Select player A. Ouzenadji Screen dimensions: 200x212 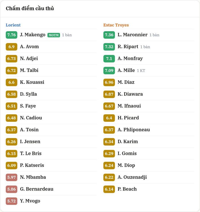coord(132,177)
